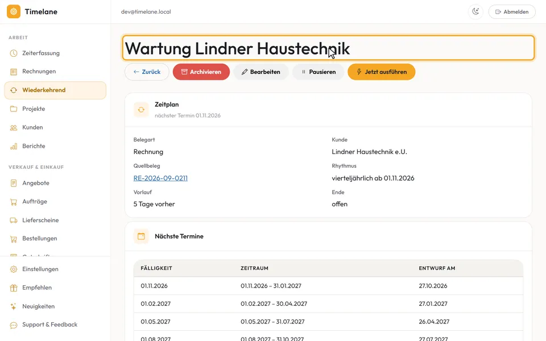Viewport: 546px width, 341px height.
Task: Click the ENTWURF AM column header
Action: (437, 268)
